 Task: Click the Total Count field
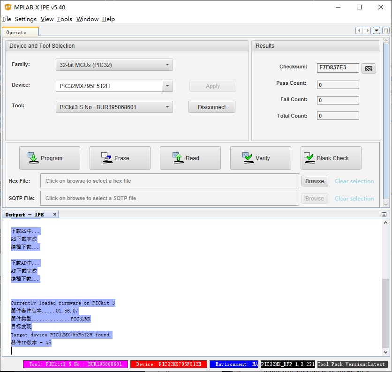pyautogui.click(x=338, y=116)
